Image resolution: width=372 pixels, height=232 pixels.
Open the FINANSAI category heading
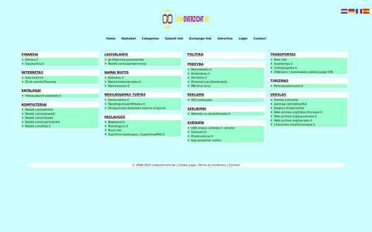point(30,54)
